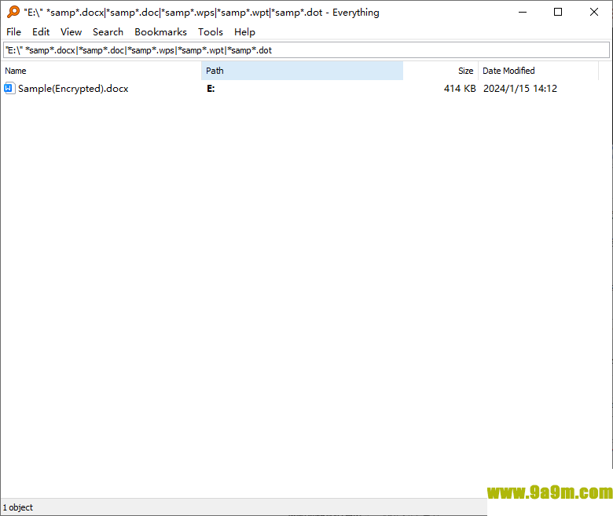Select the Sample(Encrypted).docx file name
The image size is (613, 516).
[73, 89]
